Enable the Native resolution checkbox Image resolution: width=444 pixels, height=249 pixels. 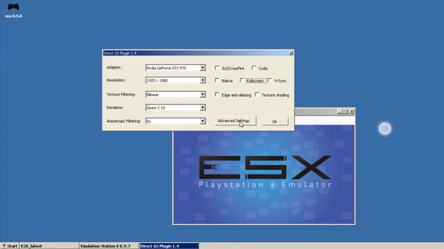point(217,80)
